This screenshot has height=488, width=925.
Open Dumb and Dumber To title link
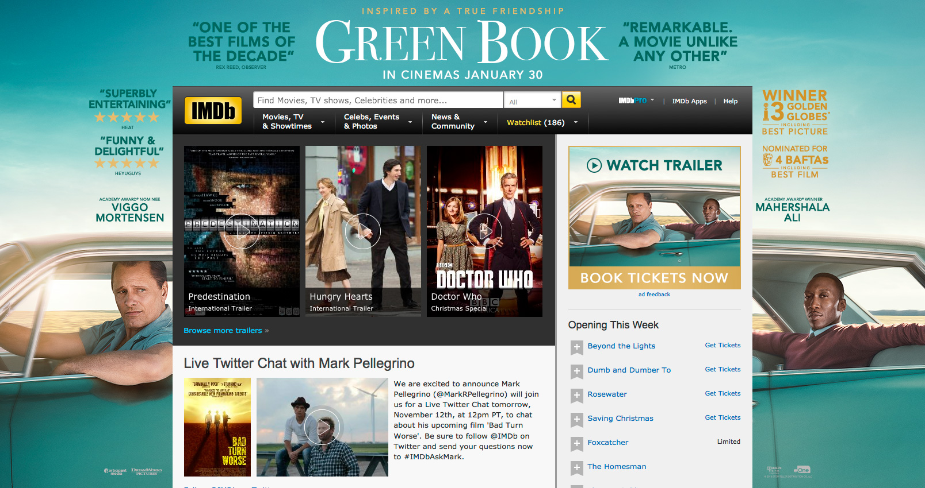click(629, 370)
